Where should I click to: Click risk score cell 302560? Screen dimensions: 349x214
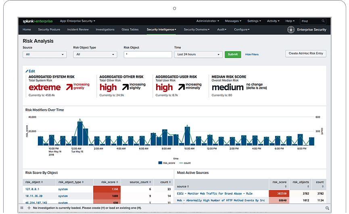pyautogui.click(x=279, y=193)
